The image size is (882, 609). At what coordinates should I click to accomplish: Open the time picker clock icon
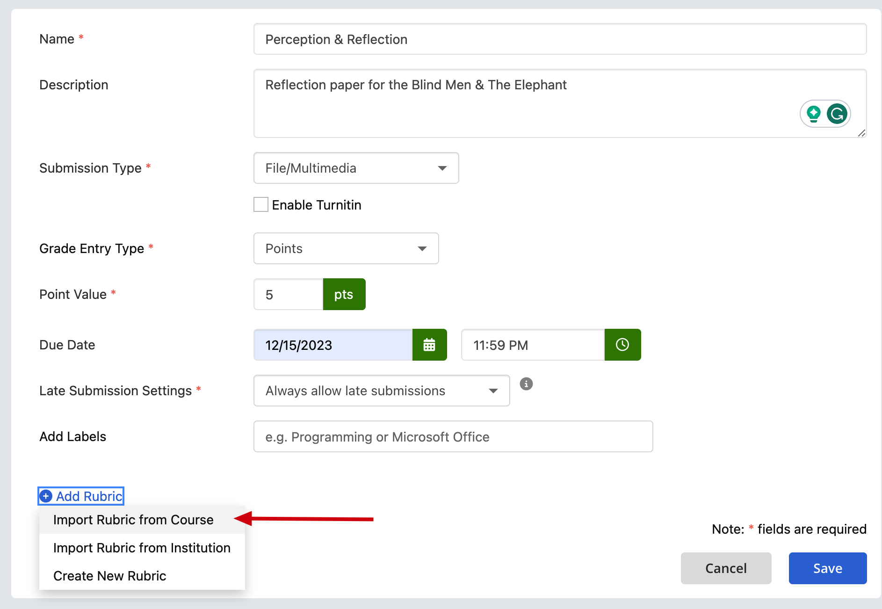tap(622, 345)
